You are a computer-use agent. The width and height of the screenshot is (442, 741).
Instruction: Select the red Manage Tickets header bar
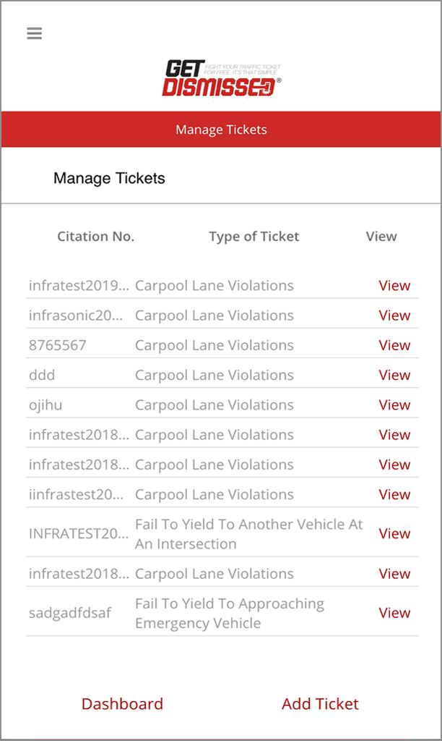point(221,130)
